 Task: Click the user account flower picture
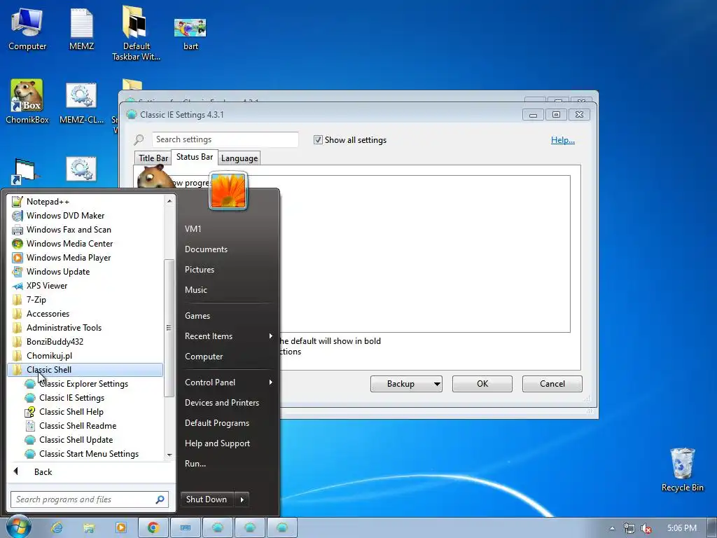pyautogui.click(x=228, y=191)
